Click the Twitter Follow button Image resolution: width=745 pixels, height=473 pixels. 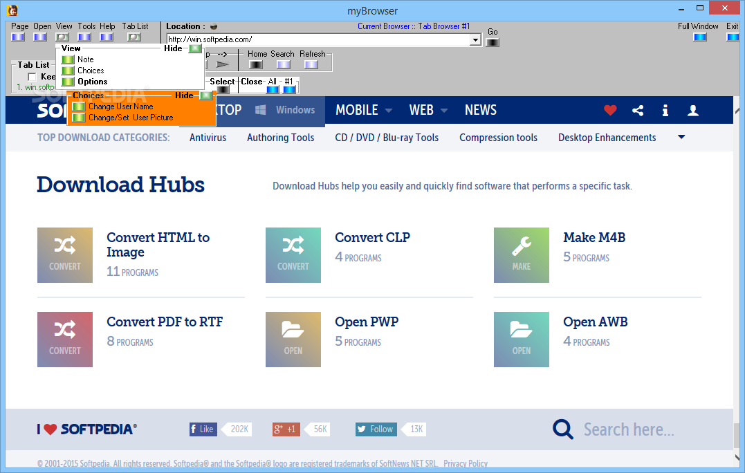[376, 429]
